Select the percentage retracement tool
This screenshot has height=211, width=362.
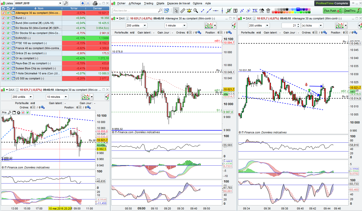click(255, 11)
